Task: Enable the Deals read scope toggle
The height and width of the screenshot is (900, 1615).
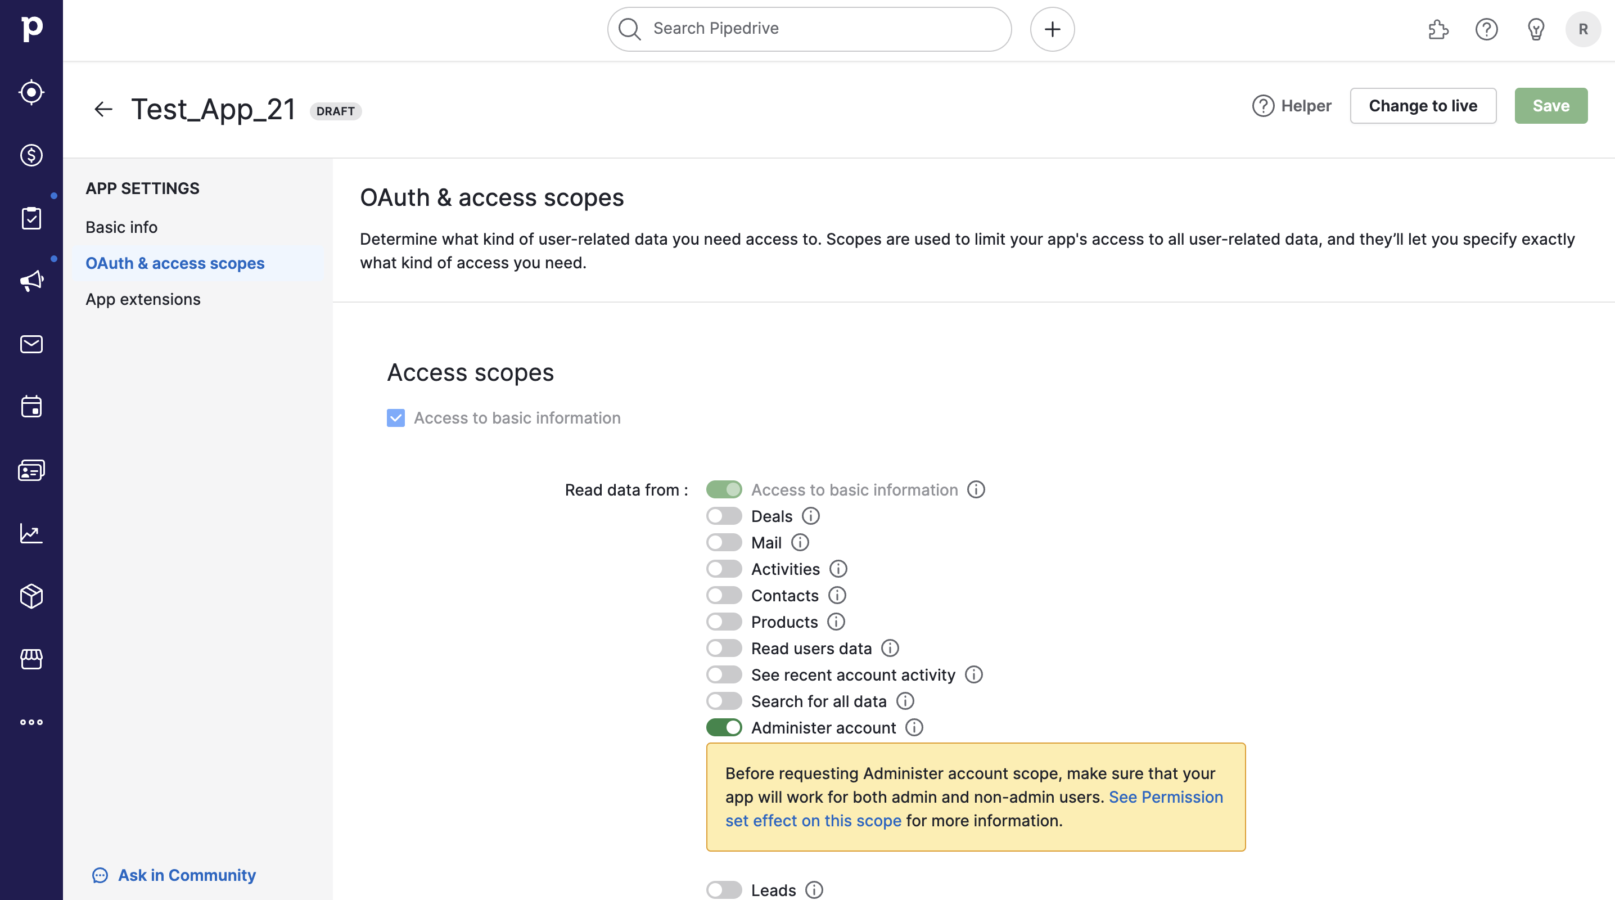Action: [724, 516]
